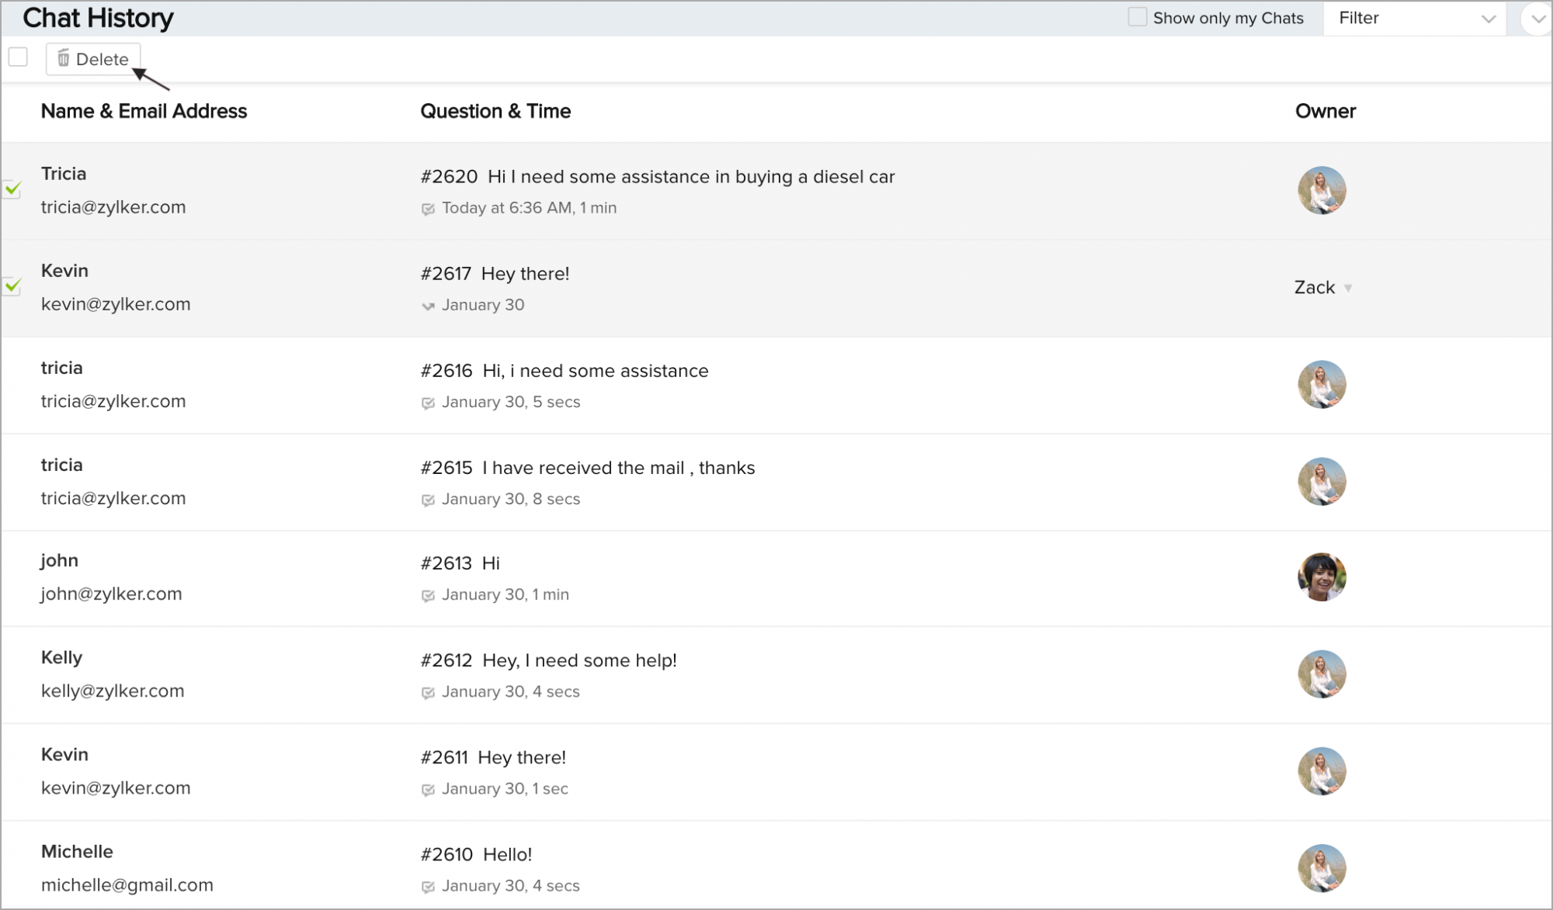Viewport: 1553px width, 910px height.
Task: Click status icon beside 'Today at 6:36 AM'
Action: click(x=428, y=209)
